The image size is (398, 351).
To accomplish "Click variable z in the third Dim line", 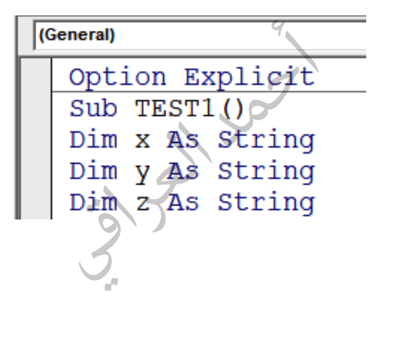I will tap(143, 203).
